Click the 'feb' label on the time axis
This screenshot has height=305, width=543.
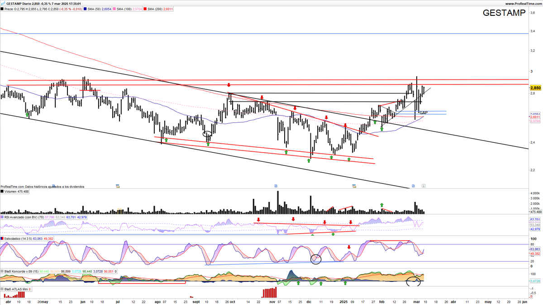coord(381,301)
